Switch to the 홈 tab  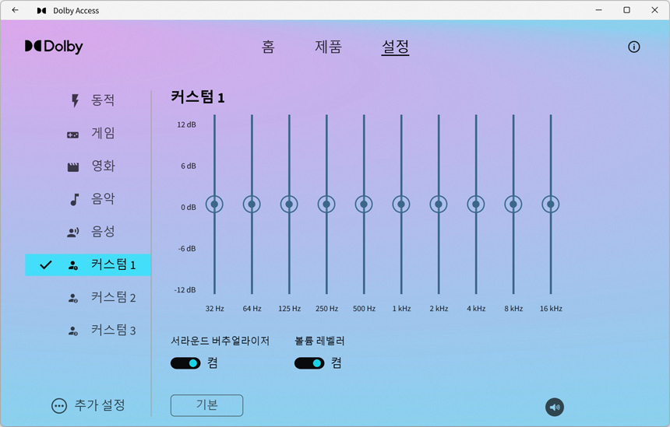pyautogui.click(x=268, y=47)
